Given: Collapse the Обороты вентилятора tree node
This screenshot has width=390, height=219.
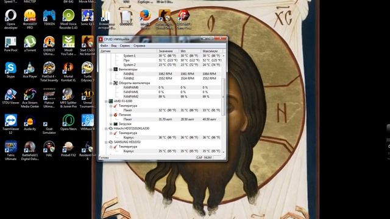Looking at the screenshot, I should (111, 83).
